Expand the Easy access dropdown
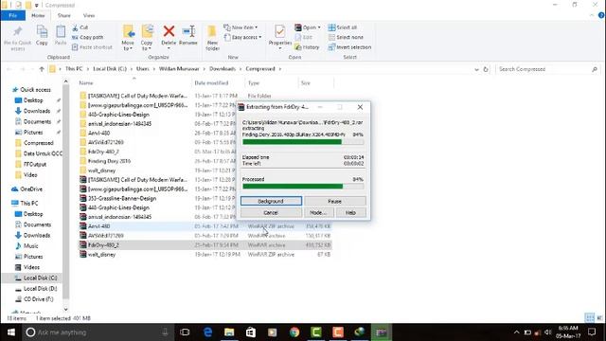606x341 pixels. 242,37
